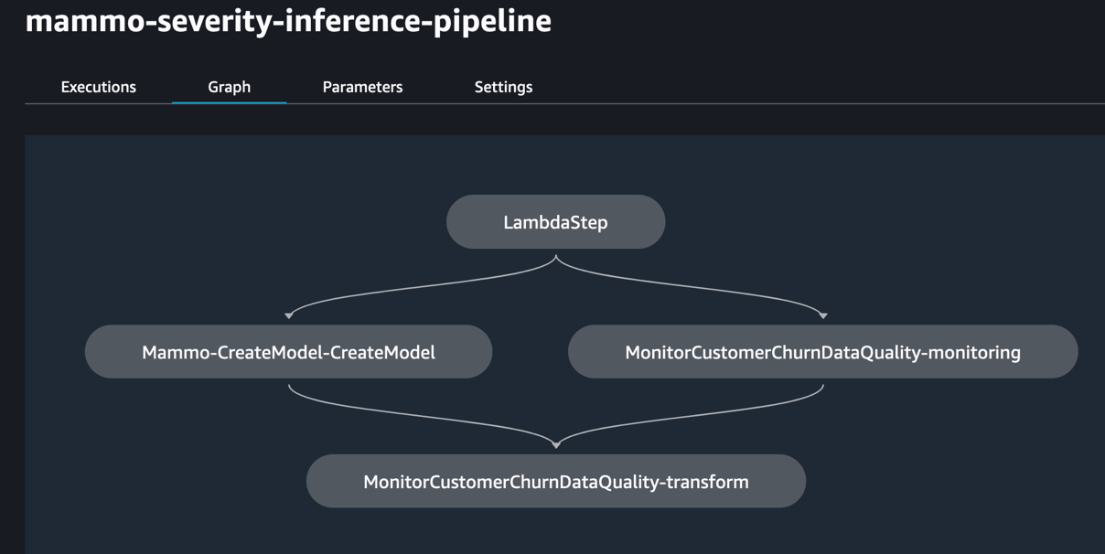This screenshot has height=554, width=1105.
Task: Click the edge junction beneath LambdaStep
Action: (556, 258)
